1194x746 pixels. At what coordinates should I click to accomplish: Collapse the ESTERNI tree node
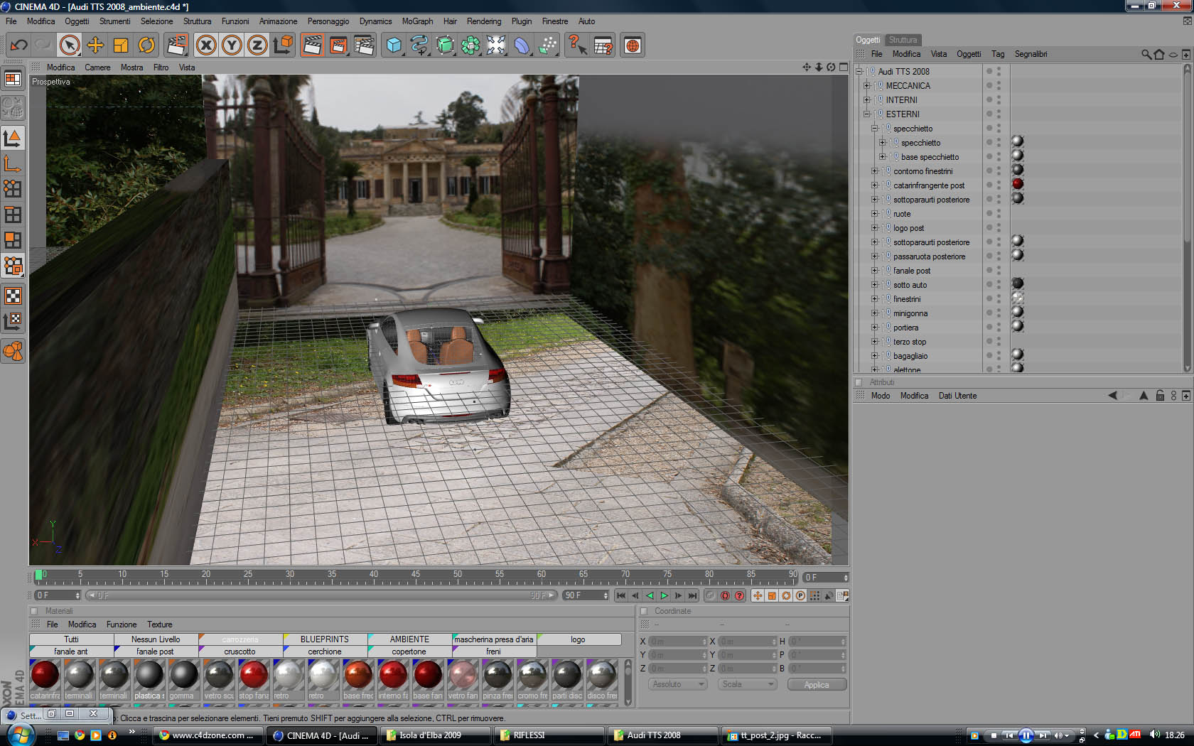(866, 114)
